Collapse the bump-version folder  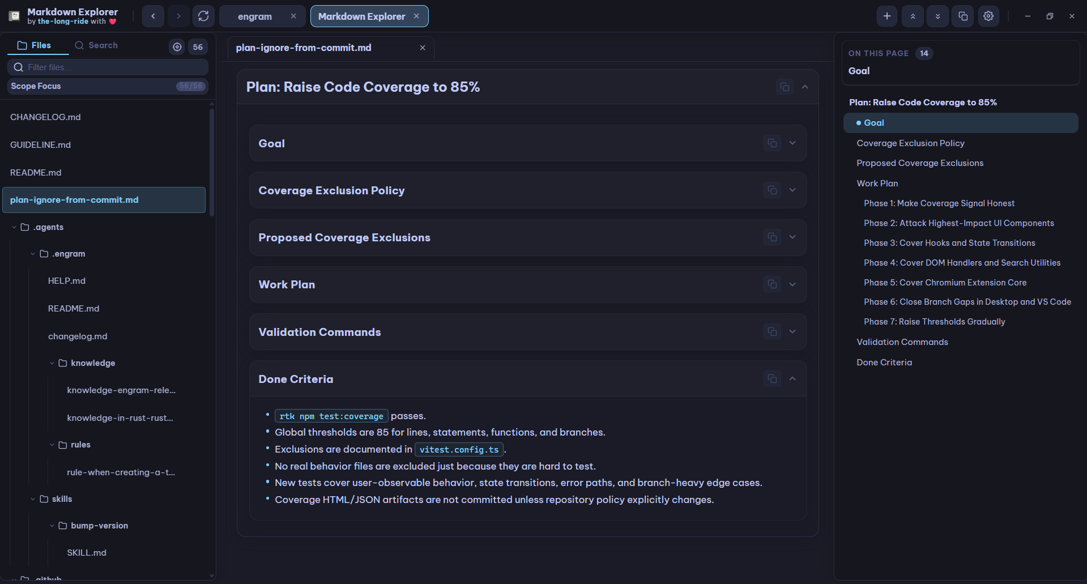[x=52, y=526]
